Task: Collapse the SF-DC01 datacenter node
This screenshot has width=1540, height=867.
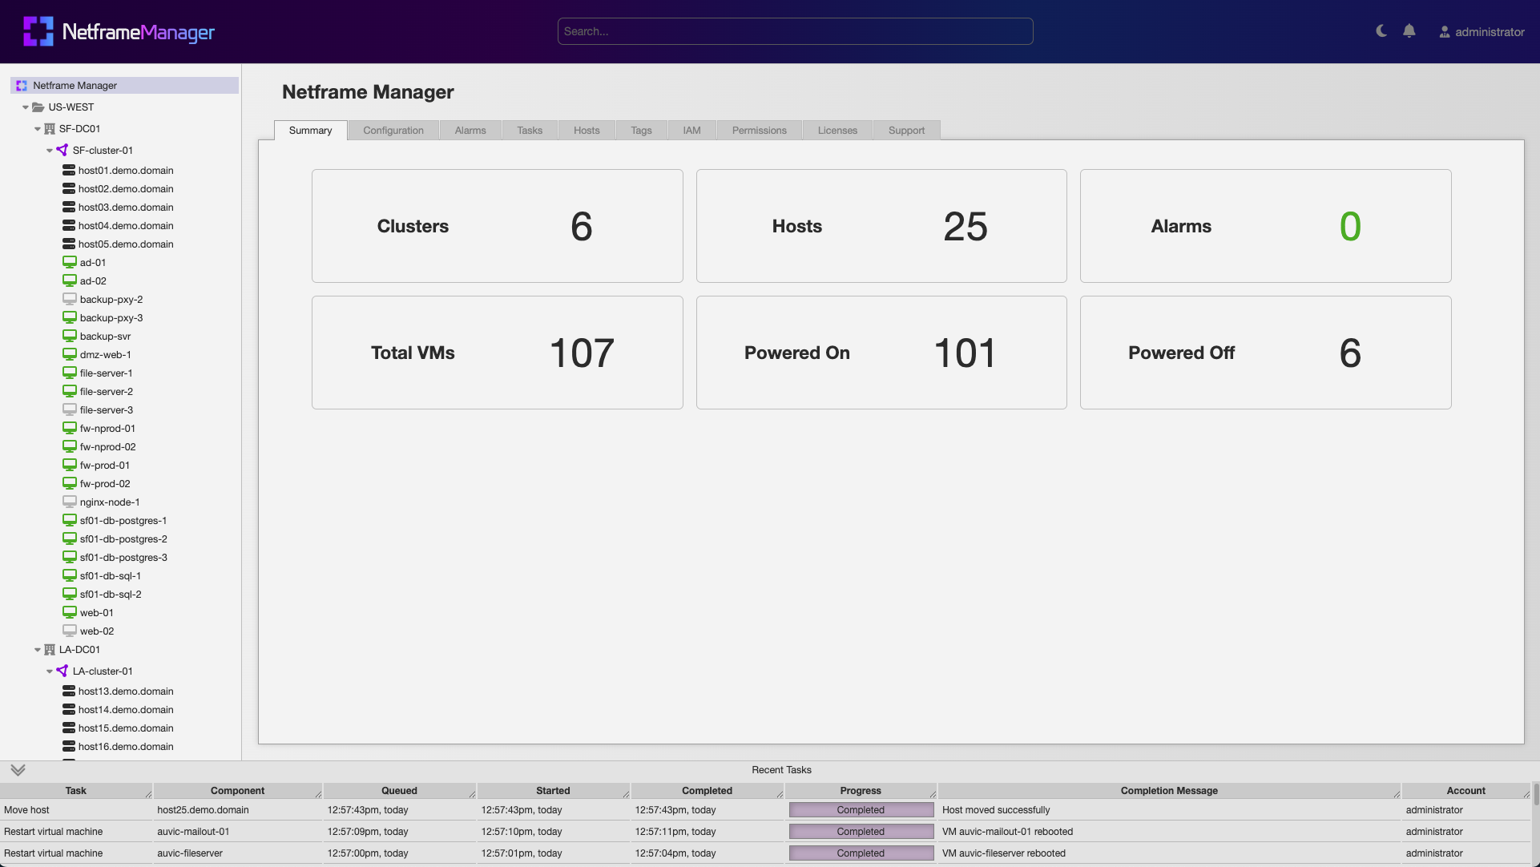Action: pyautogui.click(x=37, y=128)
